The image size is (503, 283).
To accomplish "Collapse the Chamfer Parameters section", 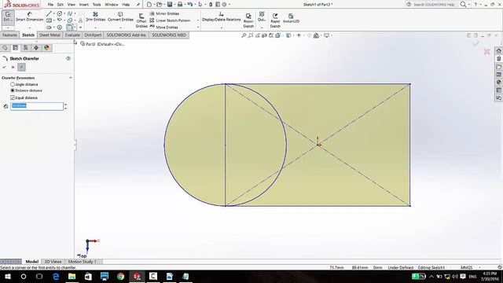I will (x=71, y=78).
